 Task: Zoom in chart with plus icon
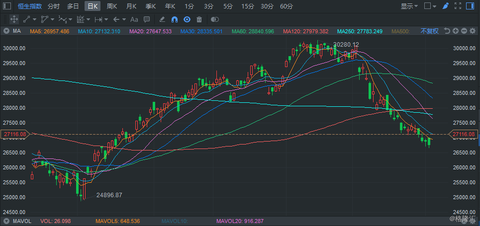[x=456, y=31]
